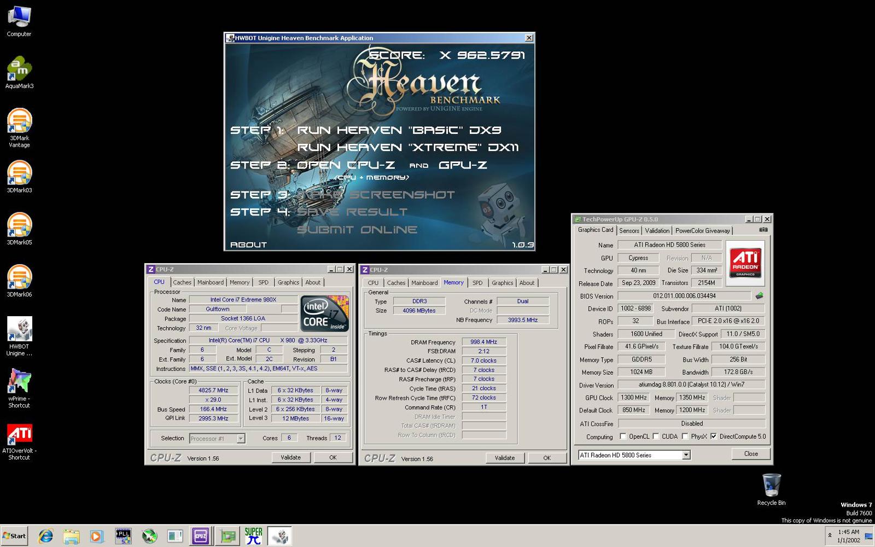Screen dimensions: 875x547
Task: Click OK in the left CPU-Z window
Action: pos(332,457)
